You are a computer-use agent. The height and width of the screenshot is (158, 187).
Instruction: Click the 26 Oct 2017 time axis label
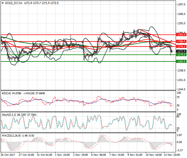tap(8, 155)
